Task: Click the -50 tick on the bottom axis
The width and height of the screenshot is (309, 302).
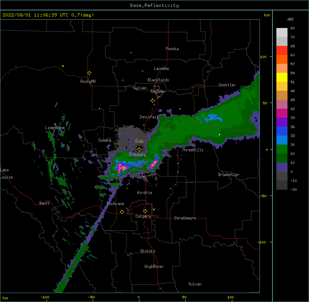Action: [92, 297]
